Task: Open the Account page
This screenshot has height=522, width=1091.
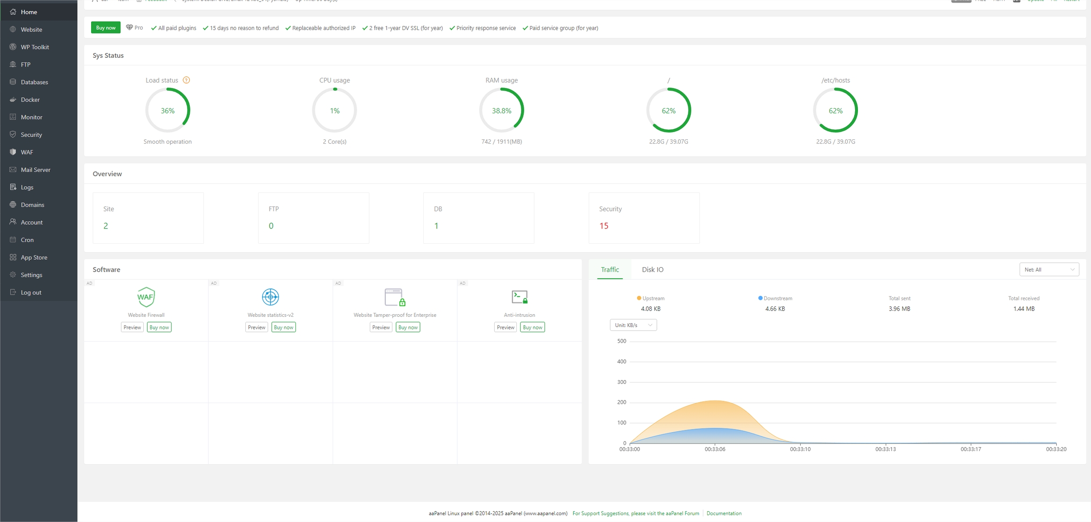Action: (x=39, y=222)
